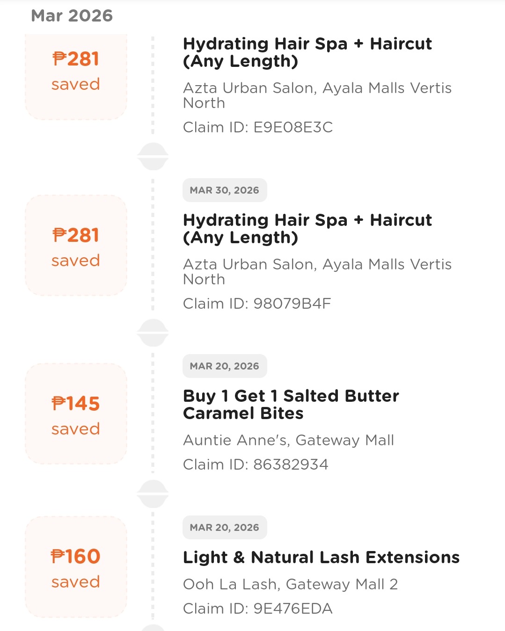This screenshot has height=631, width=505.
Task: Select Auntie Anne's, Gateway Mall merchant text
Action: (288, 440)
